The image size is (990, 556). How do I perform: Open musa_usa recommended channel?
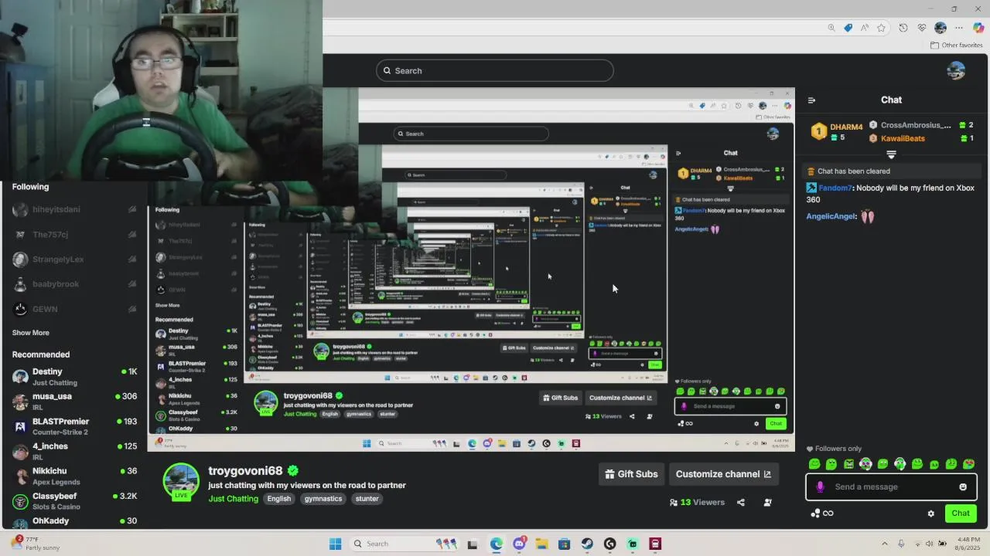click(74, 402)
